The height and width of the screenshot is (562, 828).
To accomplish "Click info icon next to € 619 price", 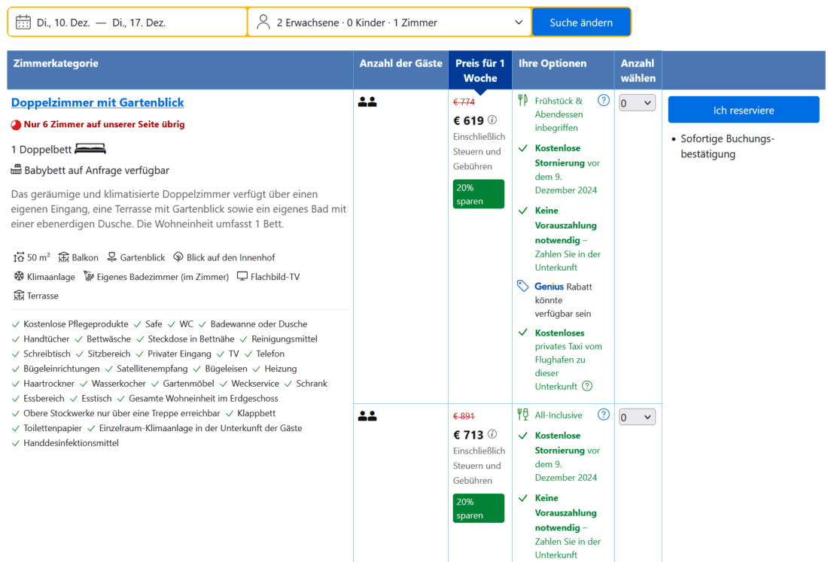I will (492, 120).
